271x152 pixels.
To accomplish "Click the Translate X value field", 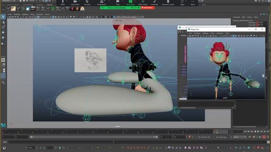I will click(x=263, y=22).
